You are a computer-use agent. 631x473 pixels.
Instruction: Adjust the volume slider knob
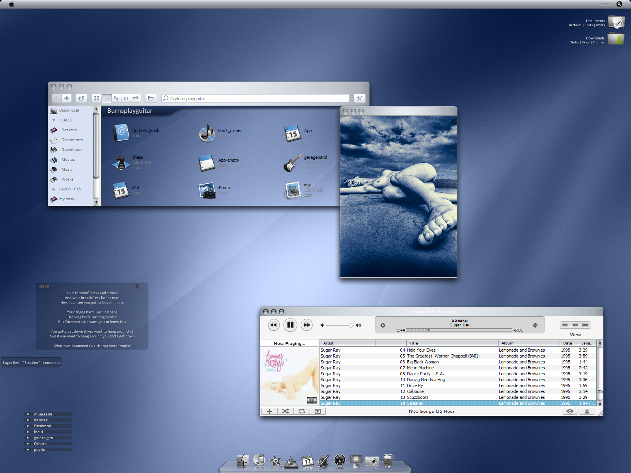(x=351, y=325)
